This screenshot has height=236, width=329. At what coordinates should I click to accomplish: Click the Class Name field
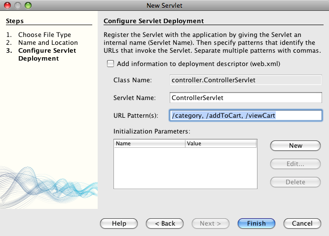pyautogui.click(x=245, y=80)
